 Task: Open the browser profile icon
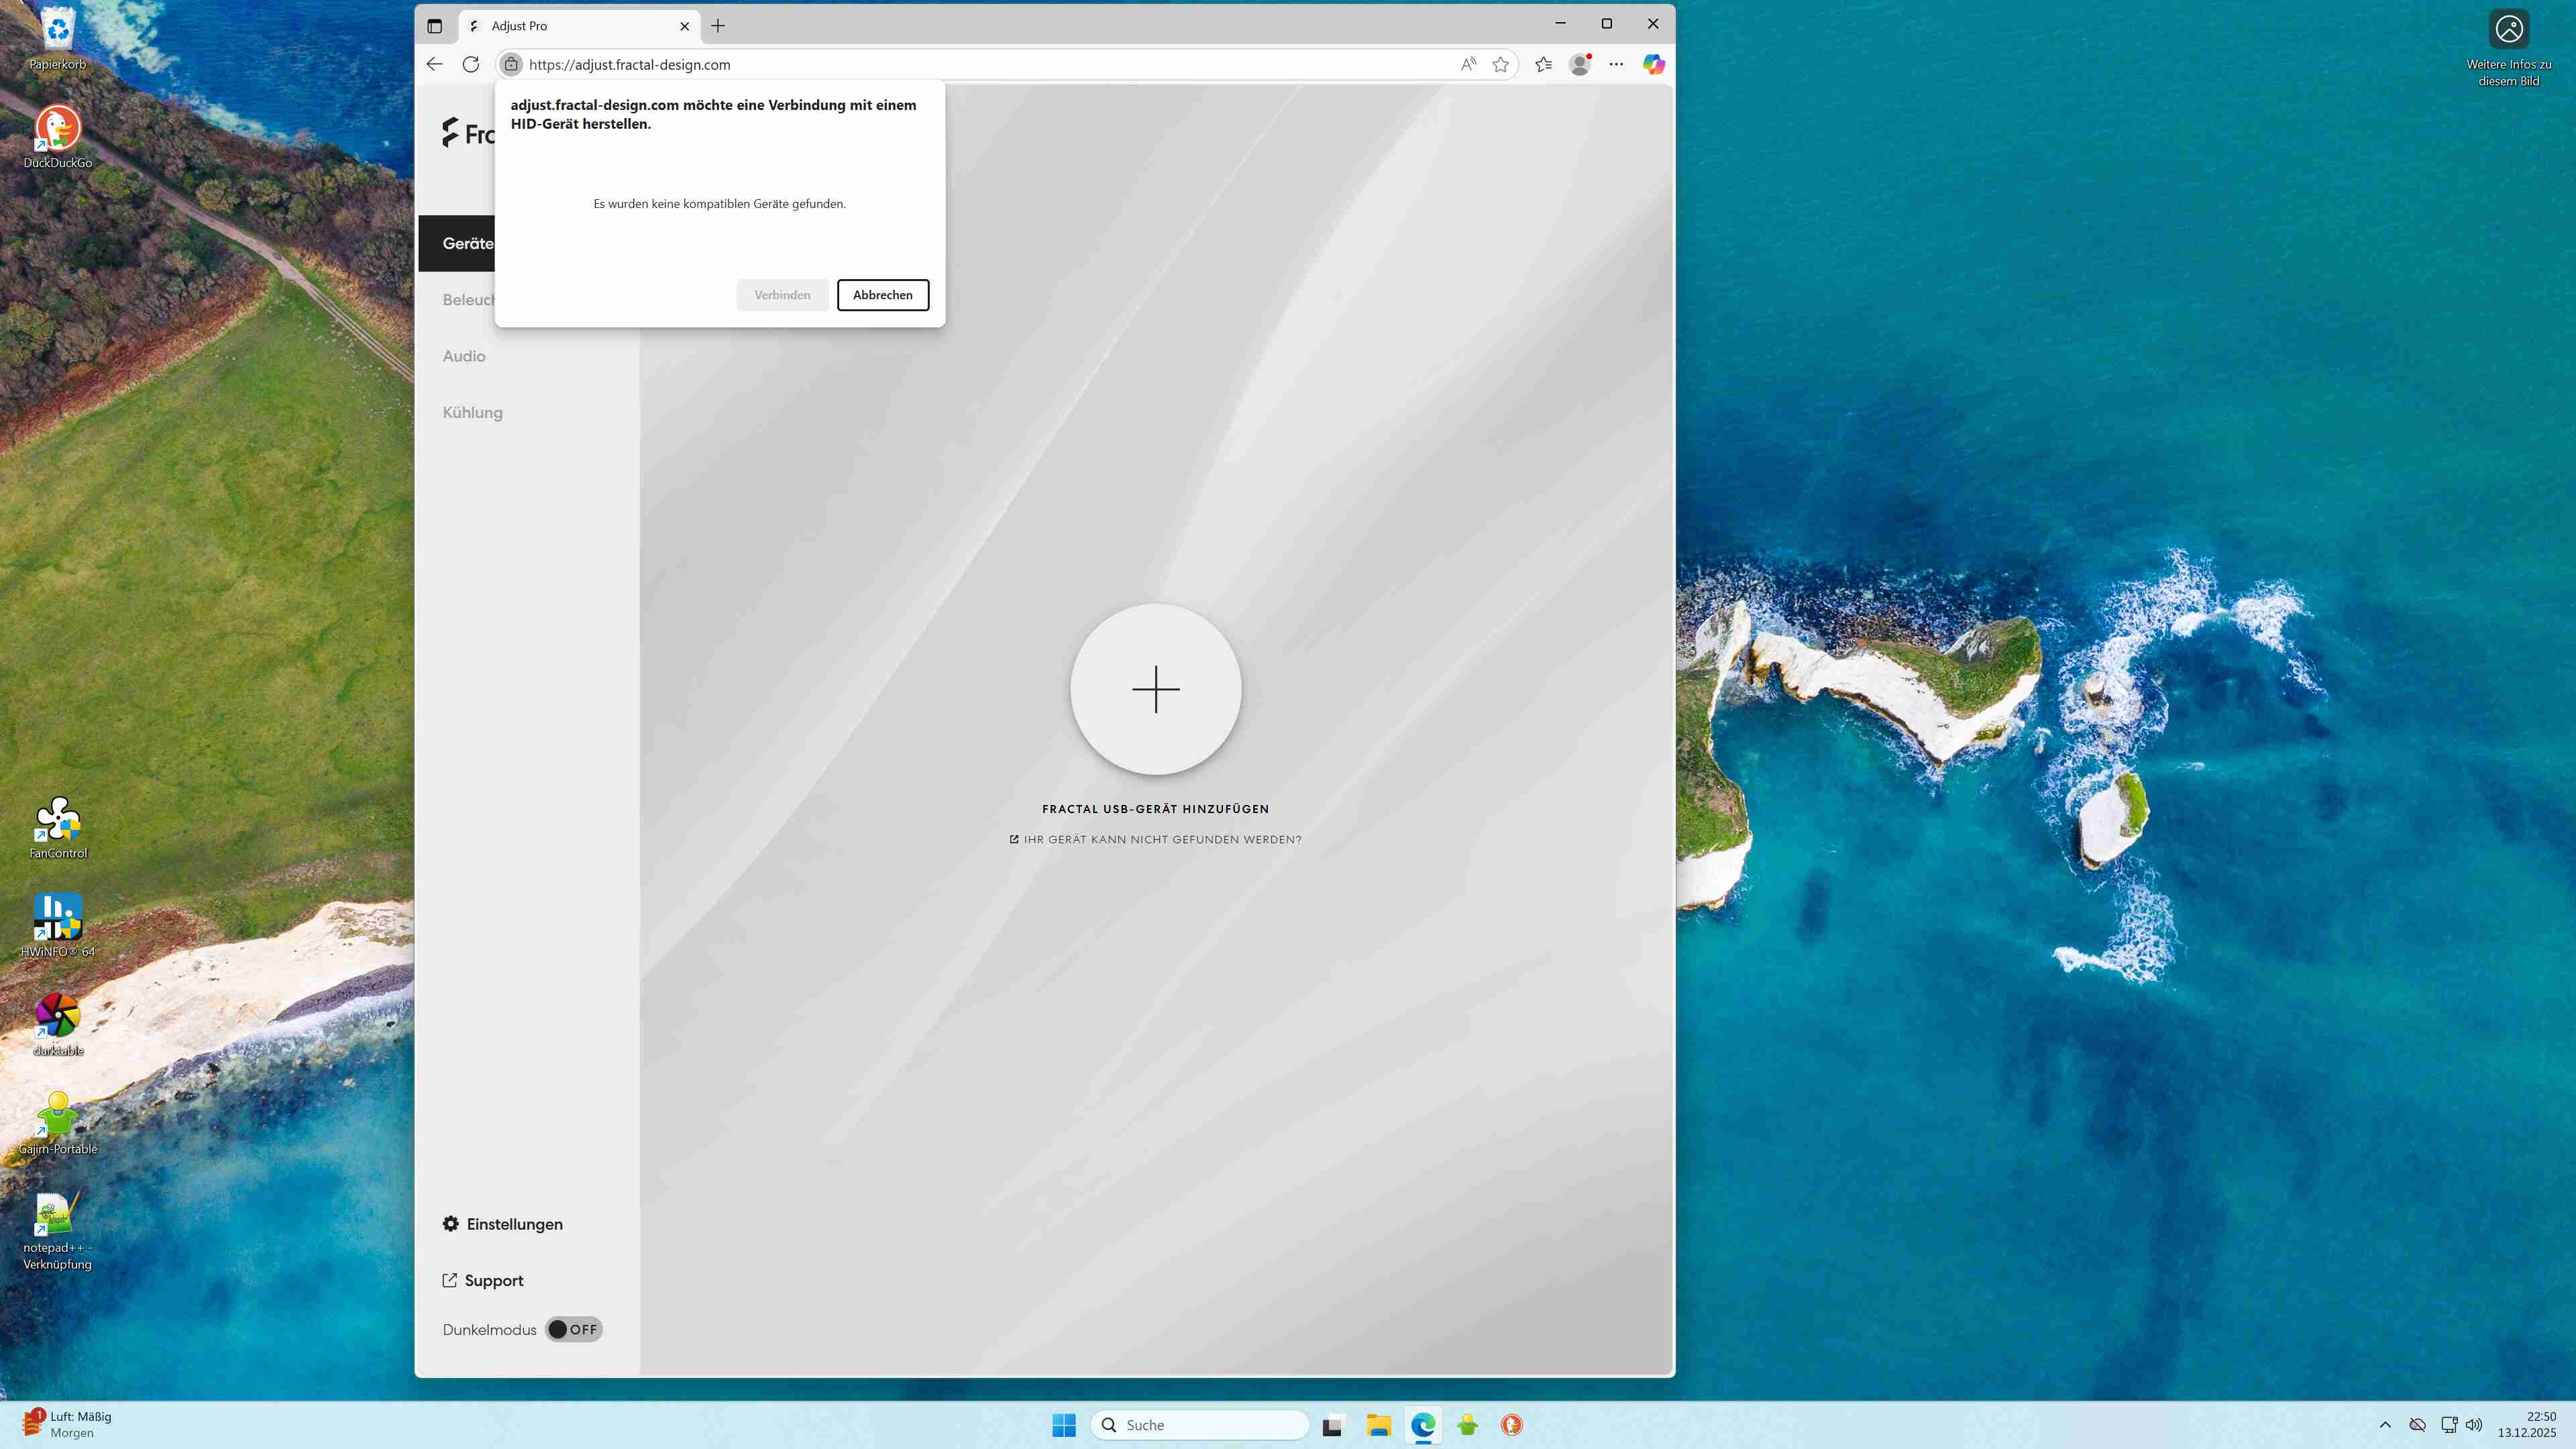[x=1580, y=64]
